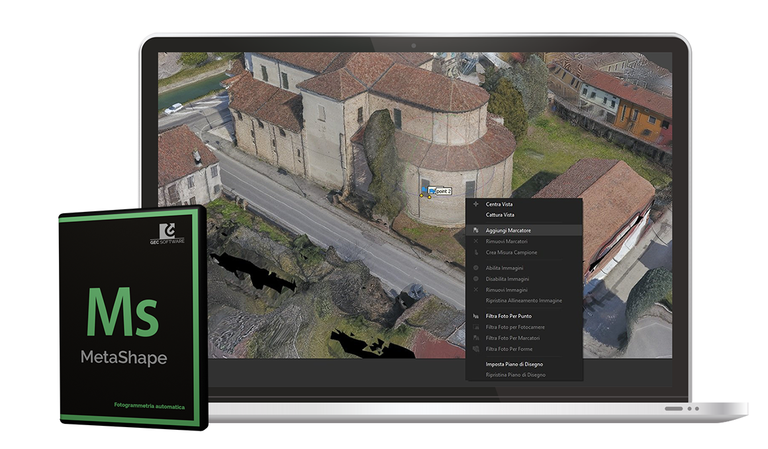
Task: Select the Crea Misura Campione ruler icon
Action: point(475,252)
